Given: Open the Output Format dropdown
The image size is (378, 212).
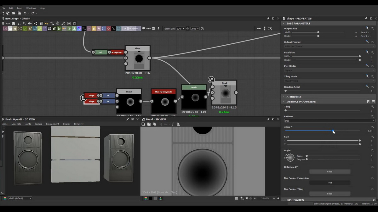Looking at the screenshot, I should pyautogui.click(x=329, y=46).
